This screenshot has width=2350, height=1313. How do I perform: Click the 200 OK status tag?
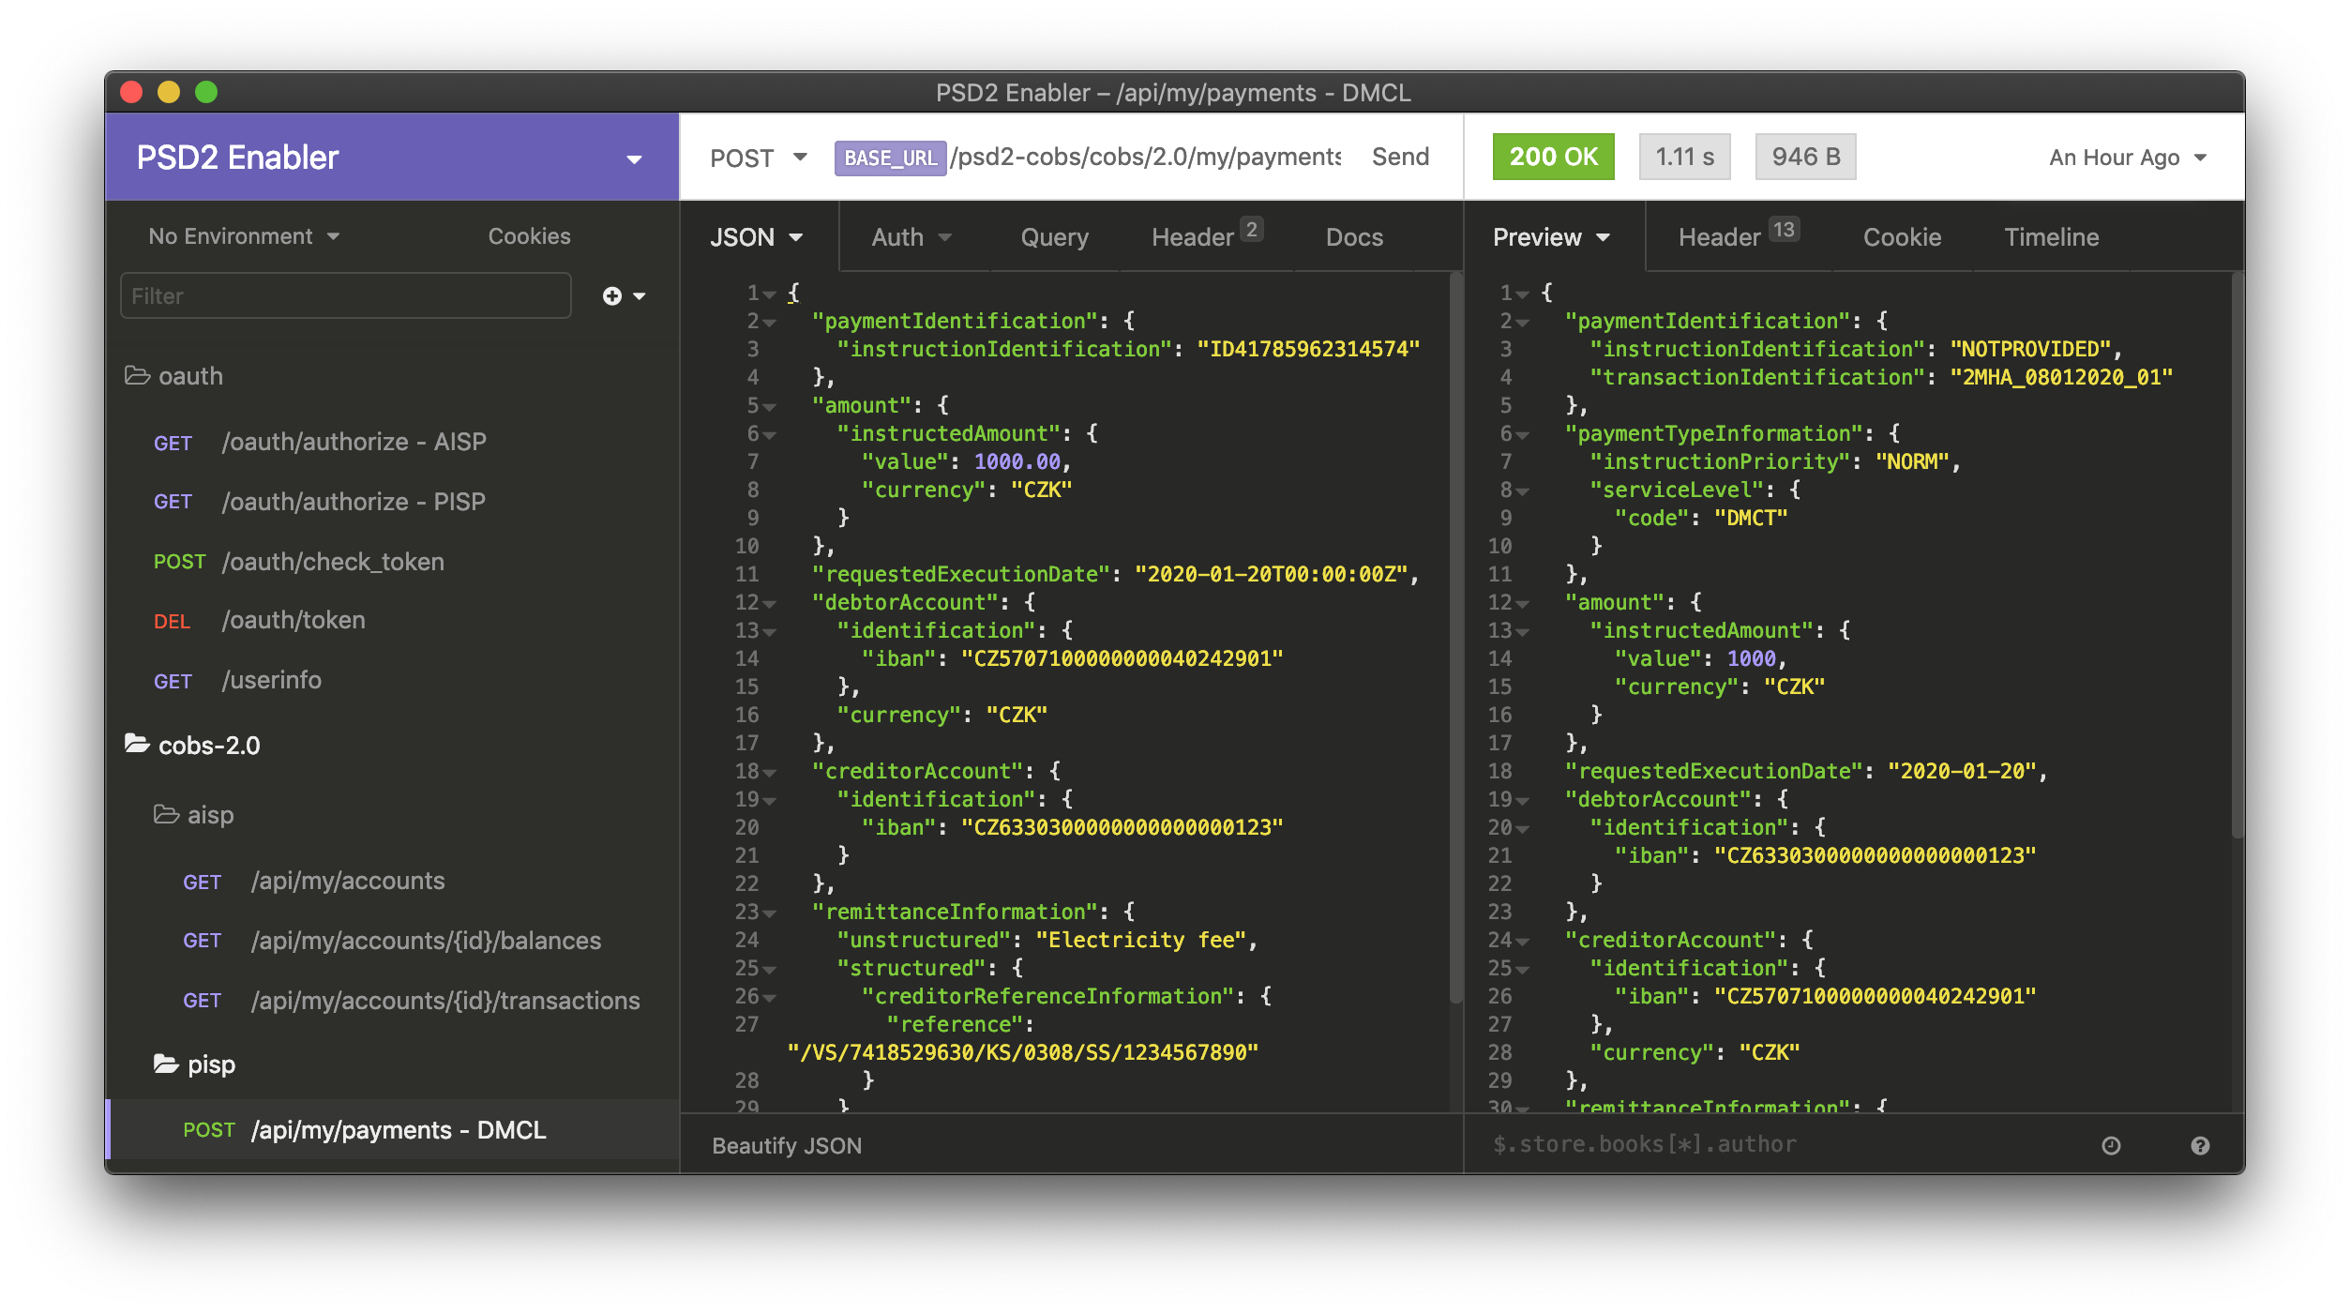[x=1553, y=157]
